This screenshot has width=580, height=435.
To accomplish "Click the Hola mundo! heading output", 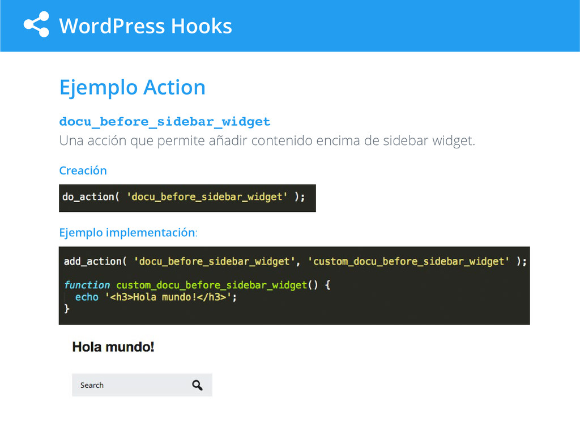I will [x=113, y=347].
